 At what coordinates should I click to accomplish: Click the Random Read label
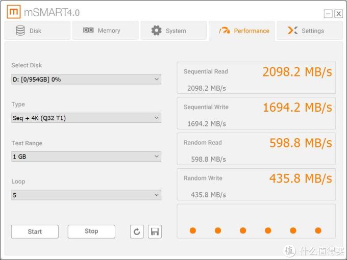(203, 143)
